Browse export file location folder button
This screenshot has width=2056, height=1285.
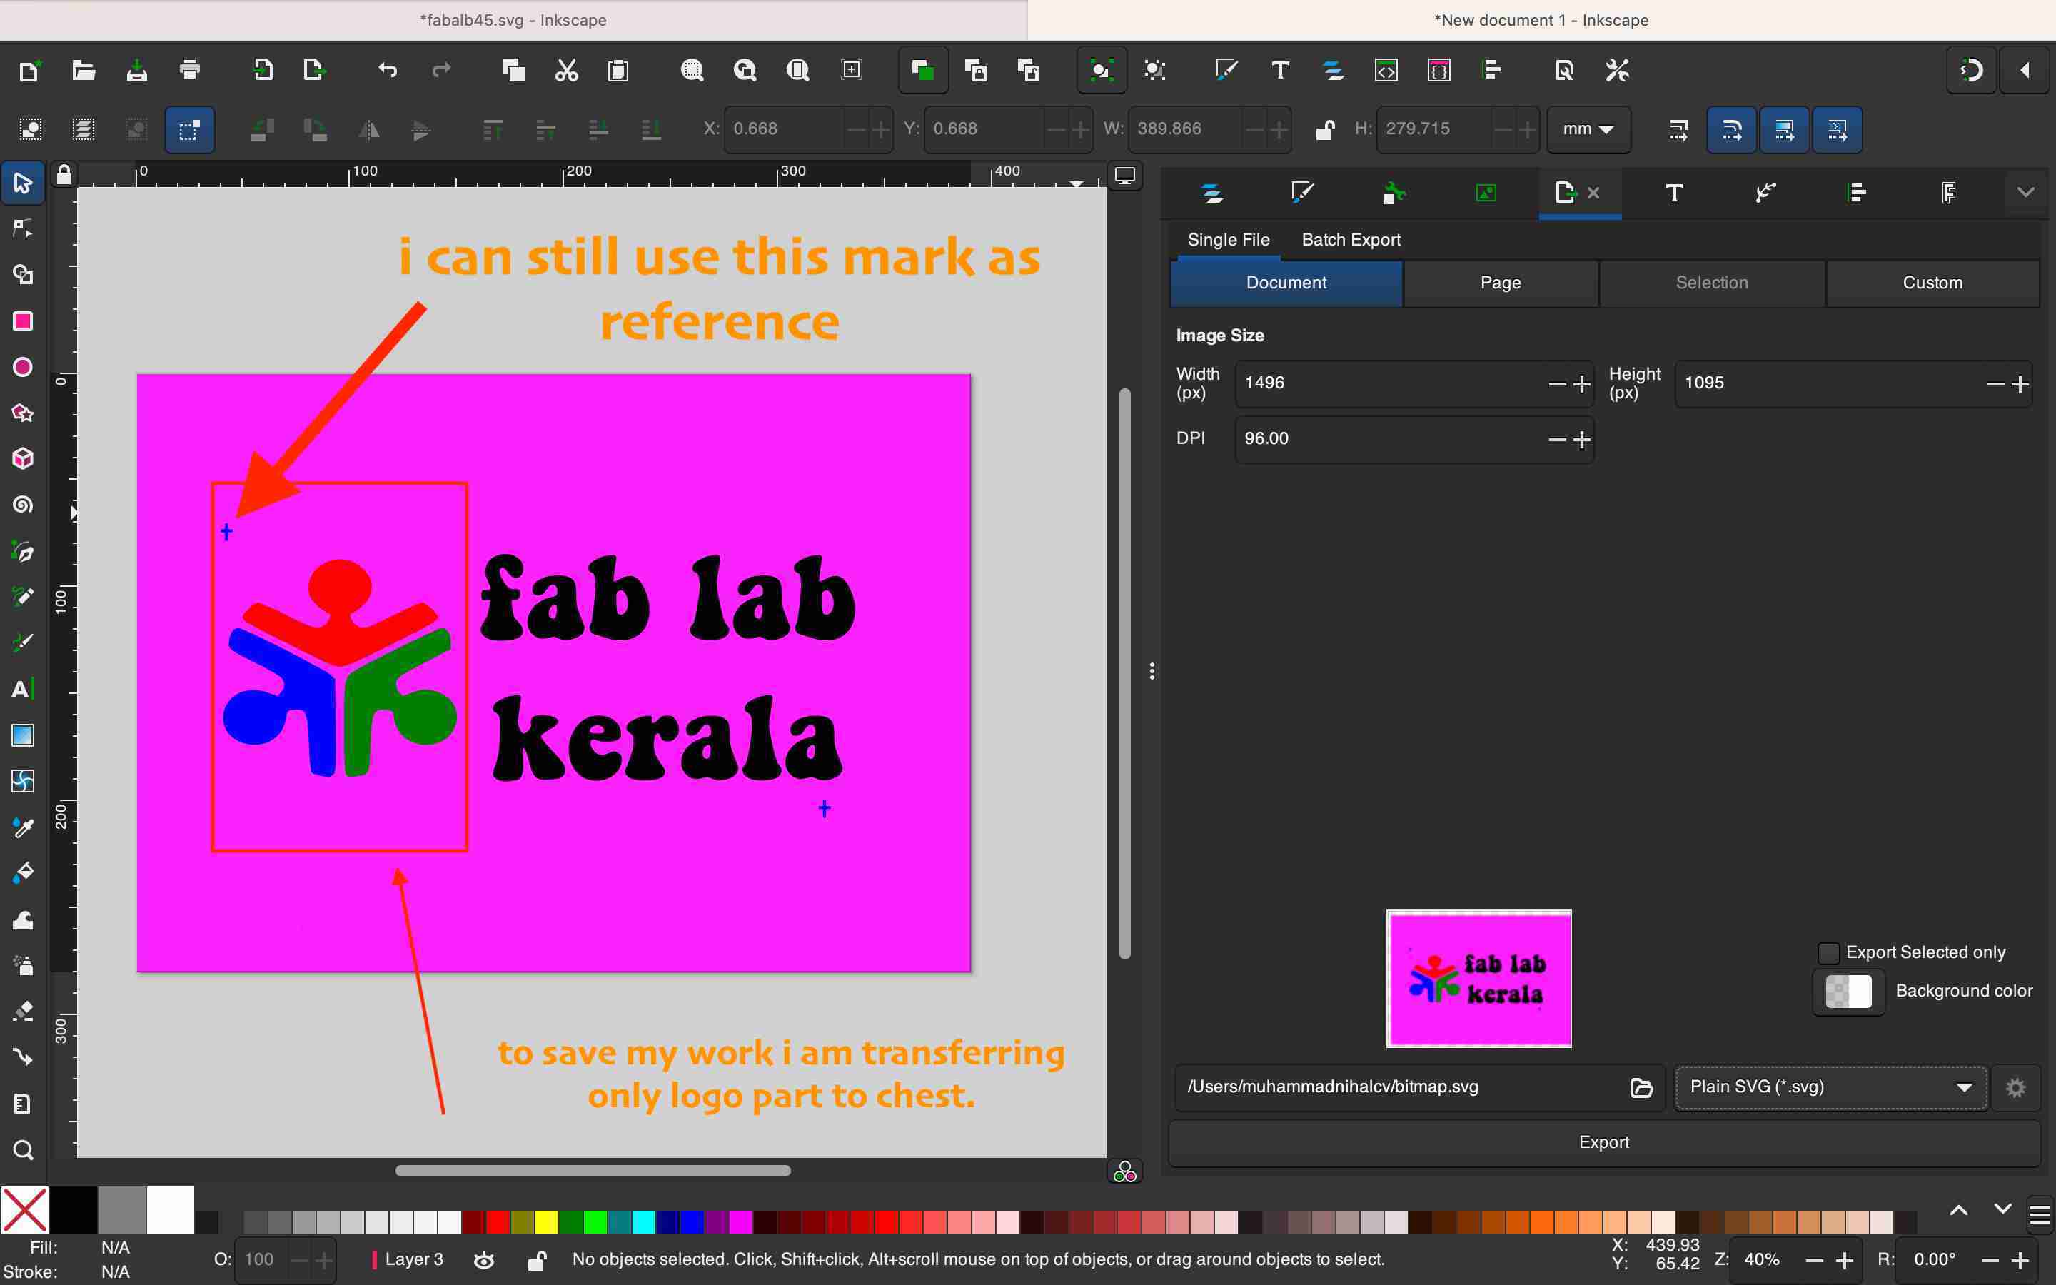click(x=1641, y=1088)
